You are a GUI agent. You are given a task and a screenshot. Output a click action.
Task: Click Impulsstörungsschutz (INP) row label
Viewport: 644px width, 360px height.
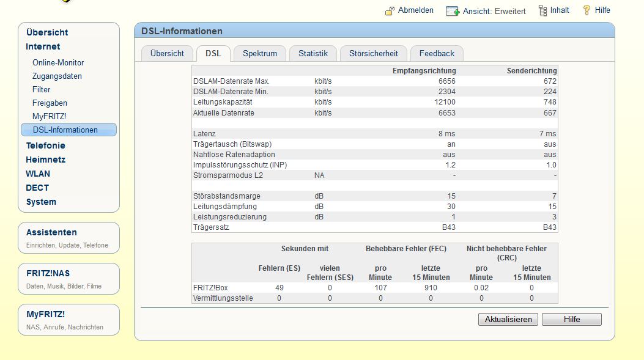[x=240, y=165]
